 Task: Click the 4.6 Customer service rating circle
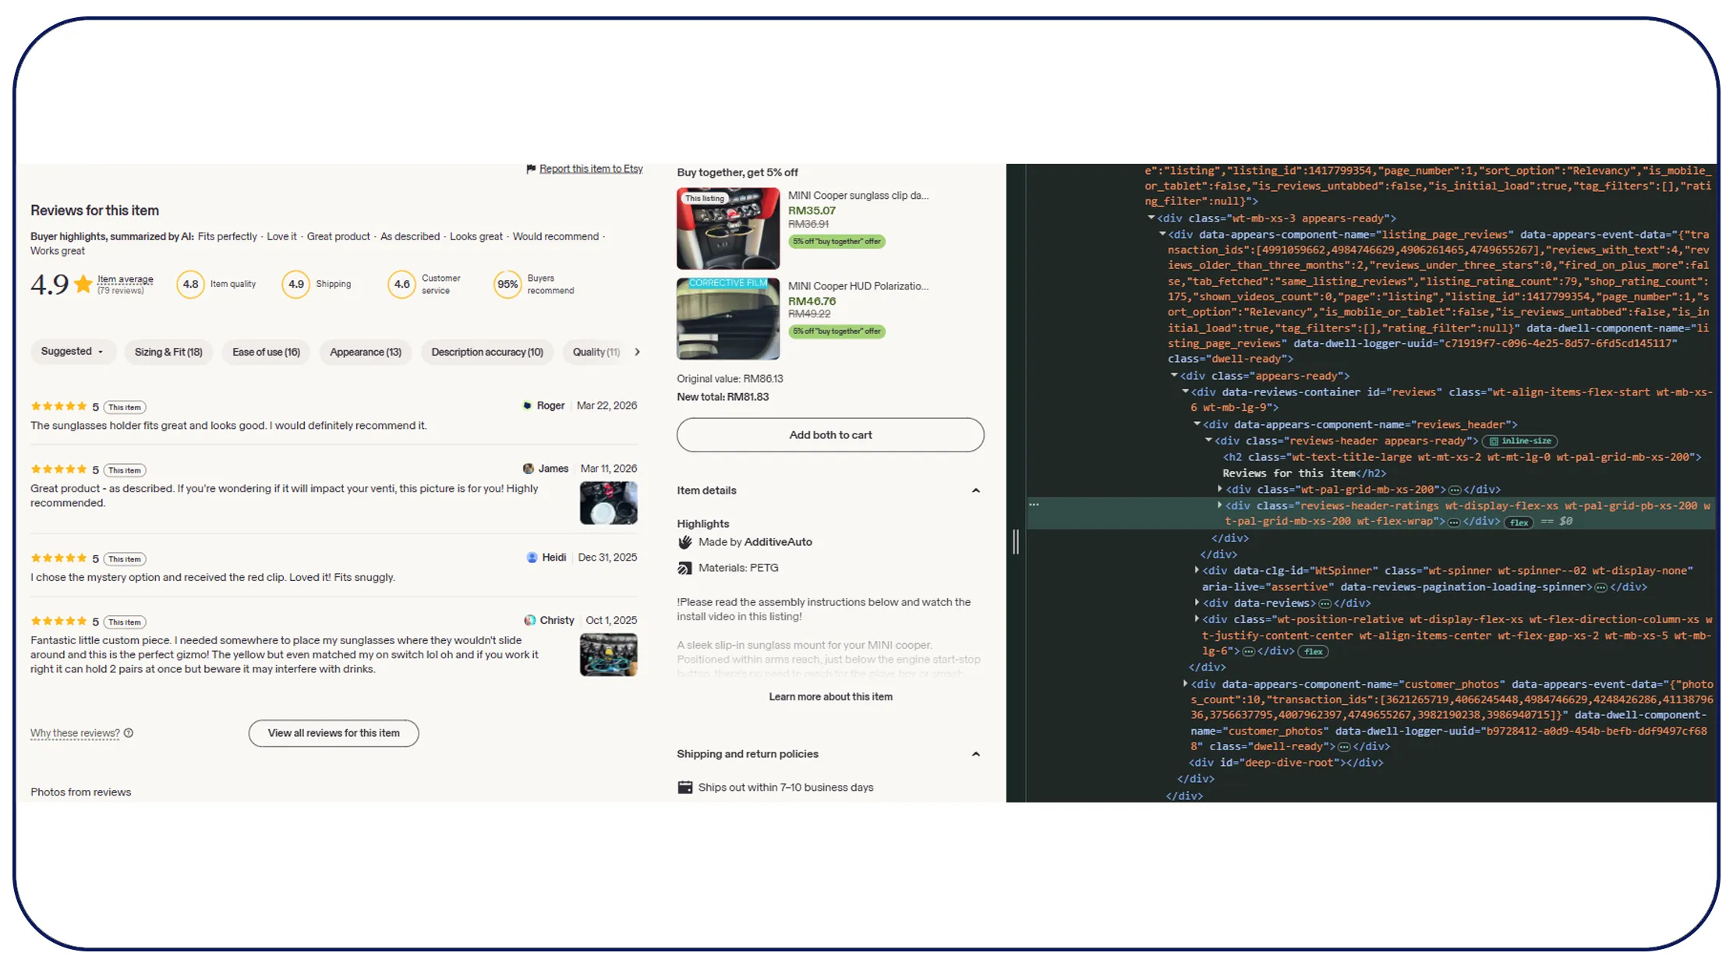[x=402, y=285]
